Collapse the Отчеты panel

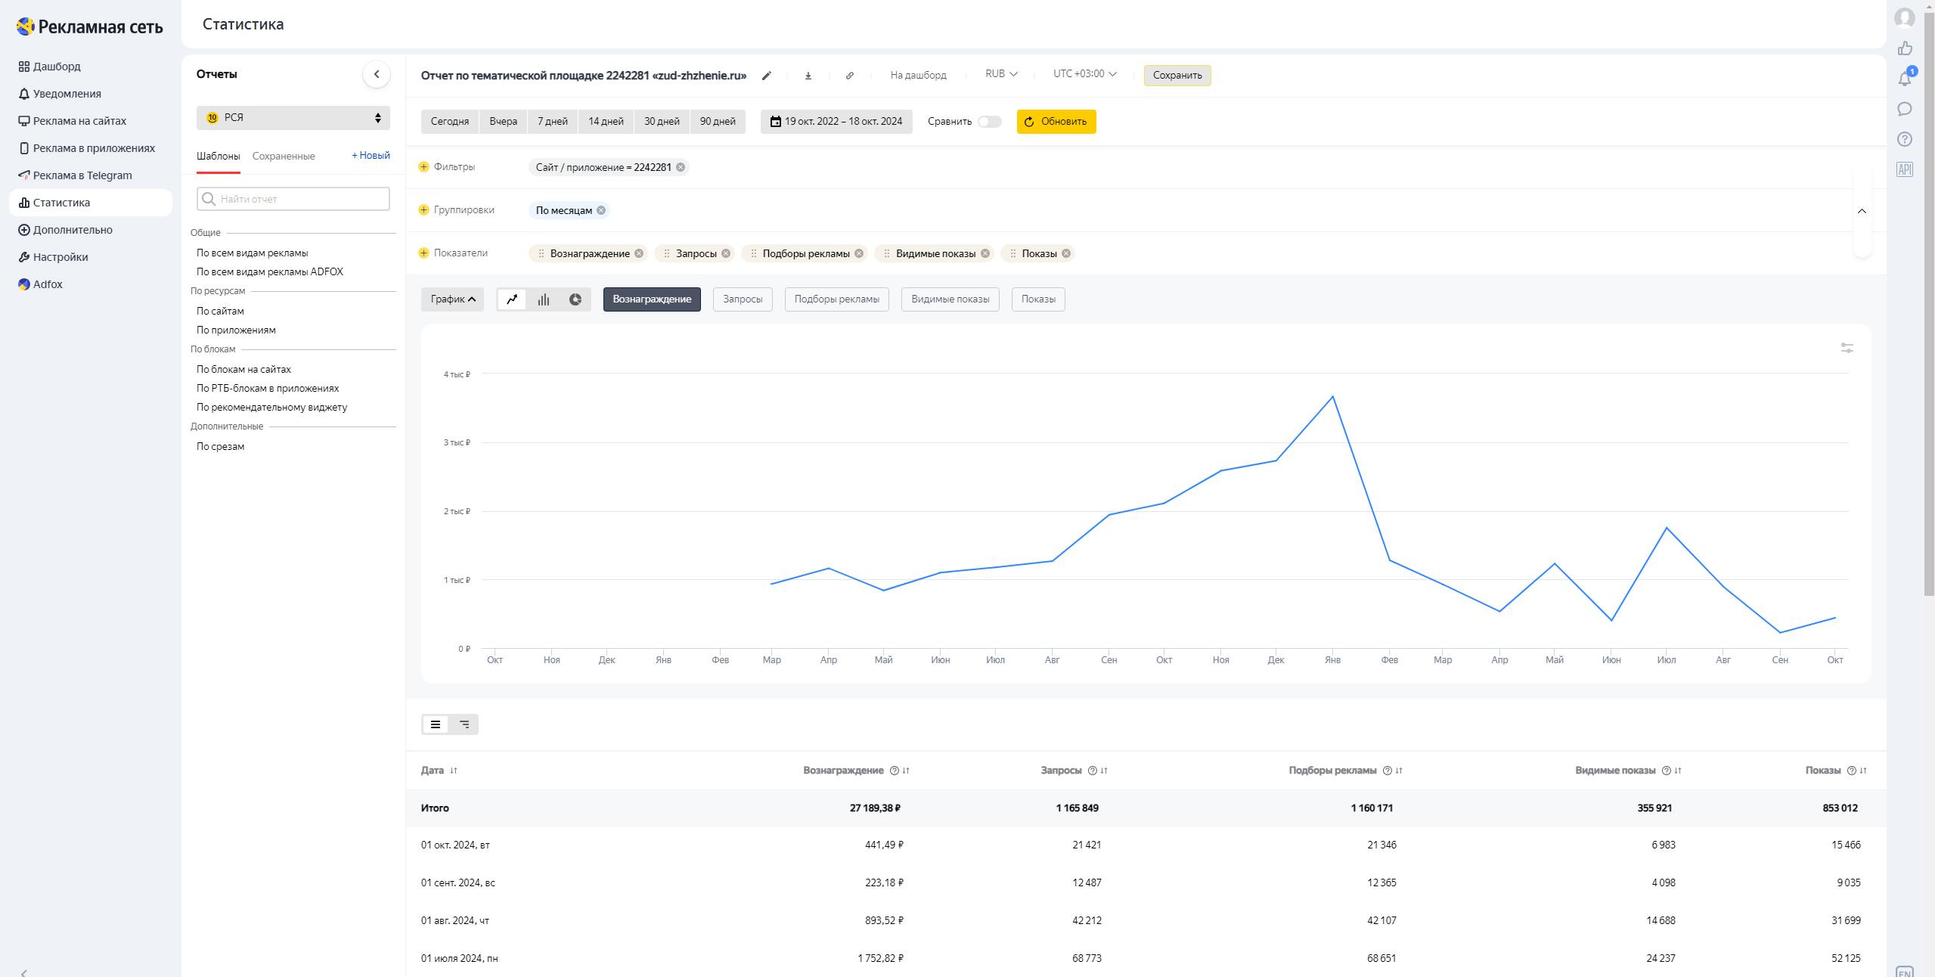377,74
